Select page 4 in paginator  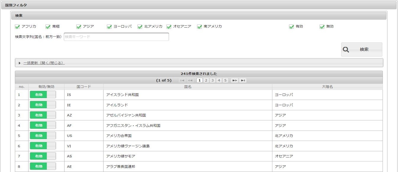[x=219, y=80]
